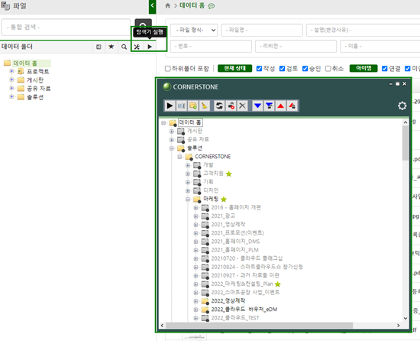Click the CORNERSTONE tree horizontal scrollbar
Screen dimensions: 420x344
point(259,325)
